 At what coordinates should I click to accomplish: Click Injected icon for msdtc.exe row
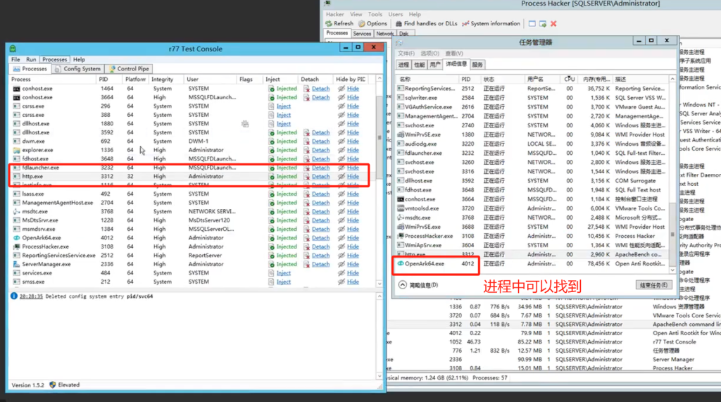[272, 212]
